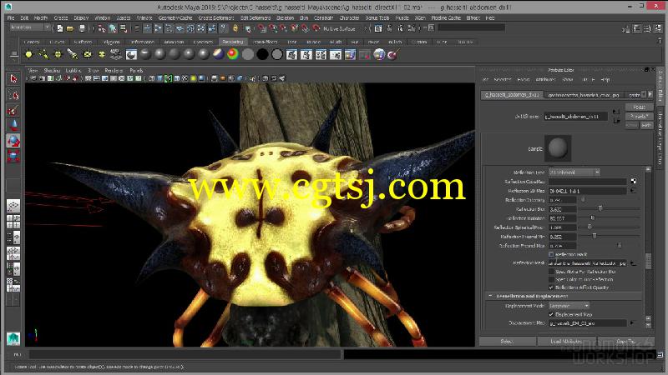Open the Displacement Mode dropdown
This screenshot has height=375, width=668.
(569, 306)
